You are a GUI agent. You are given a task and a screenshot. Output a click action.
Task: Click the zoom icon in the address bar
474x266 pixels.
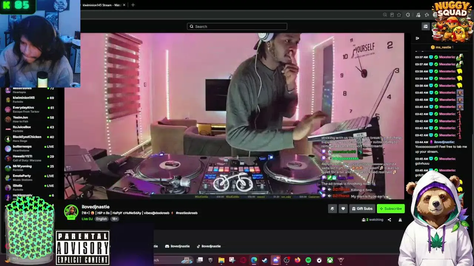pos(385,15)
